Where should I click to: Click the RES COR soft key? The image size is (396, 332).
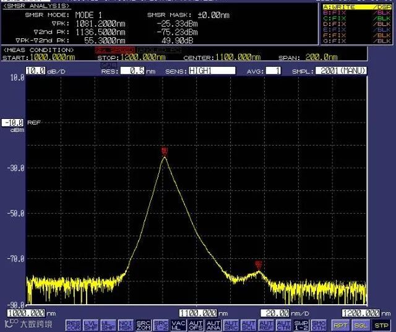(x=73, y=325)
